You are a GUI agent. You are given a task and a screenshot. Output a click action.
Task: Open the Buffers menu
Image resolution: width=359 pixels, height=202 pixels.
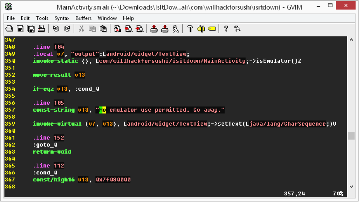coord(83,18)
